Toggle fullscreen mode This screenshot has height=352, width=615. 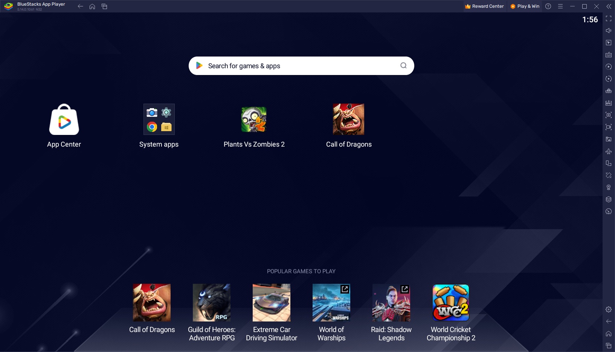609,19
